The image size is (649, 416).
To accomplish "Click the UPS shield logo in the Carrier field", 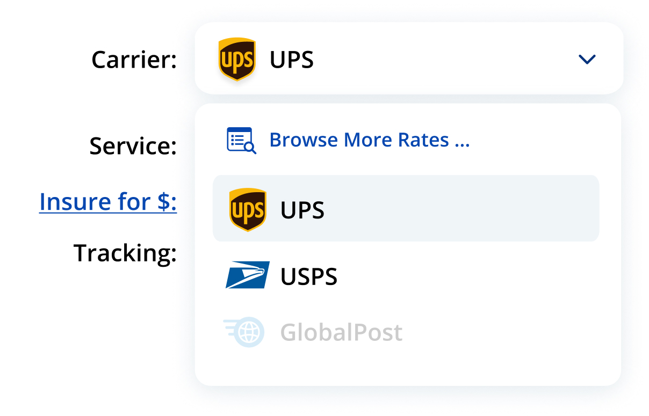I will [x=237, y=60].
